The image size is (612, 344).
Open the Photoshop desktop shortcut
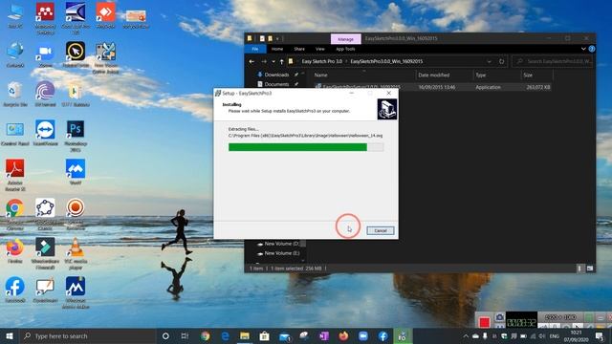click(x=76, y=136)
